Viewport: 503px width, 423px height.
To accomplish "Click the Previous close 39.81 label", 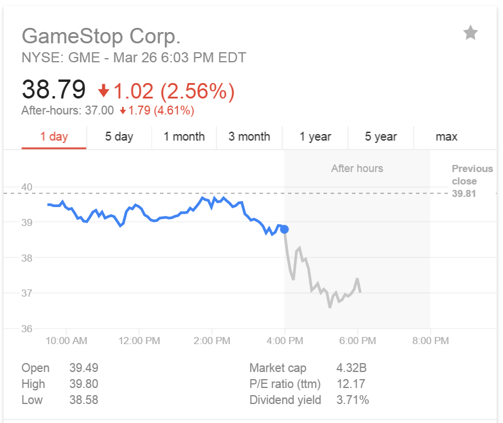I will (472, 181).
